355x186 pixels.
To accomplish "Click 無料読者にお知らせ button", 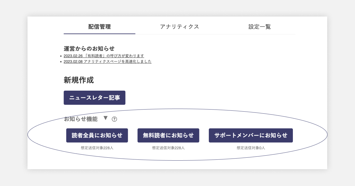I will [x=168, y=136].
